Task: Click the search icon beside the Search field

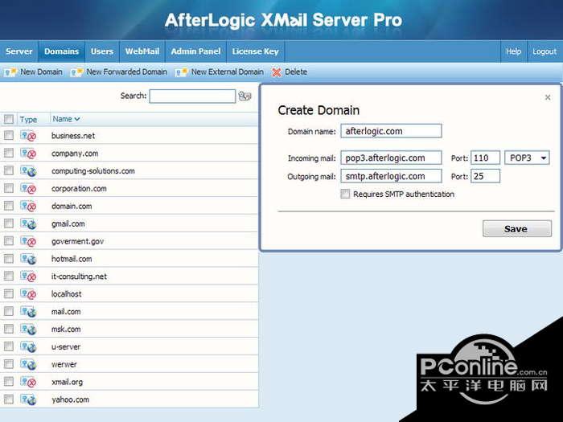Action: tap(245, 96)
